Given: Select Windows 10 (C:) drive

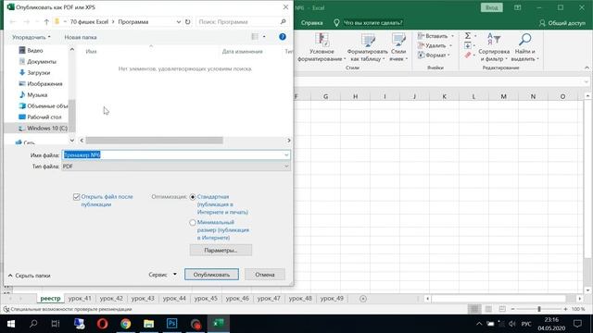Looking at the screenshot, I should pos(44,128).
